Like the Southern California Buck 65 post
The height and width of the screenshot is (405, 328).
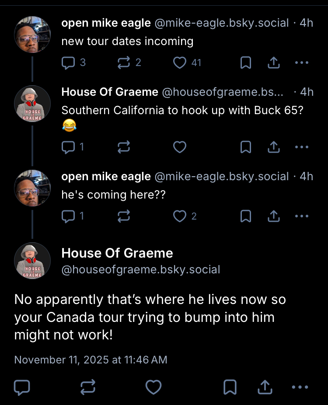pyautogui.click(x=180, y=148)
